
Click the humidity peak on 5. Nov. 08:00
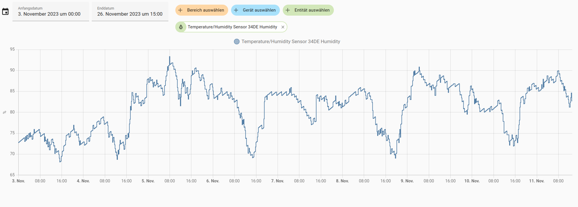point(170,57)
